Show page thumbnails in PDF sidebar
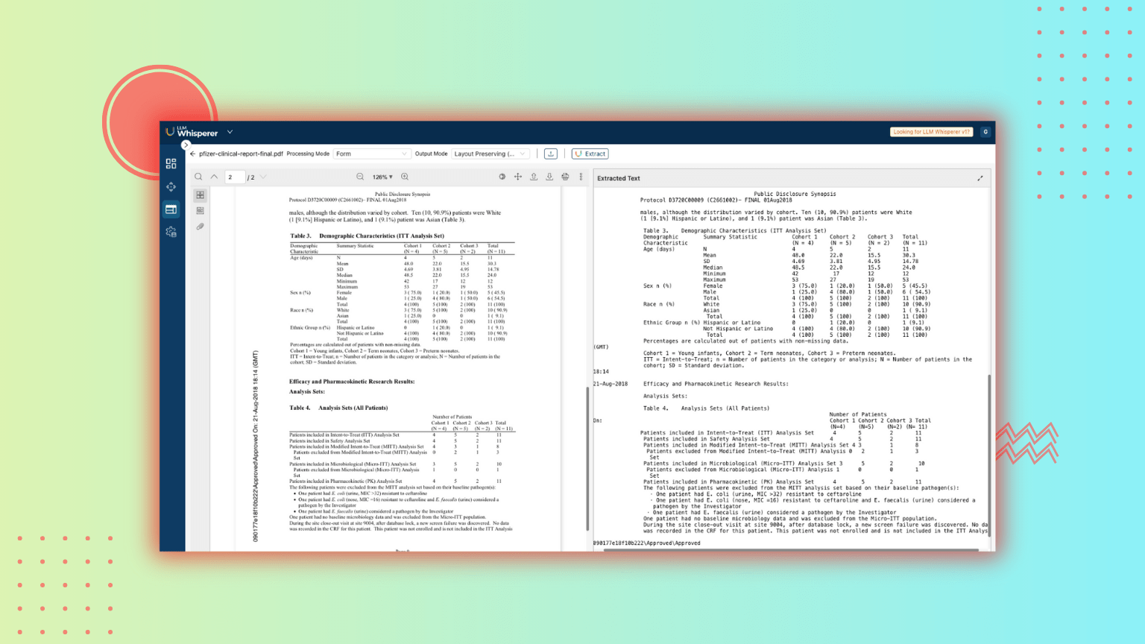 click(200, 195)
